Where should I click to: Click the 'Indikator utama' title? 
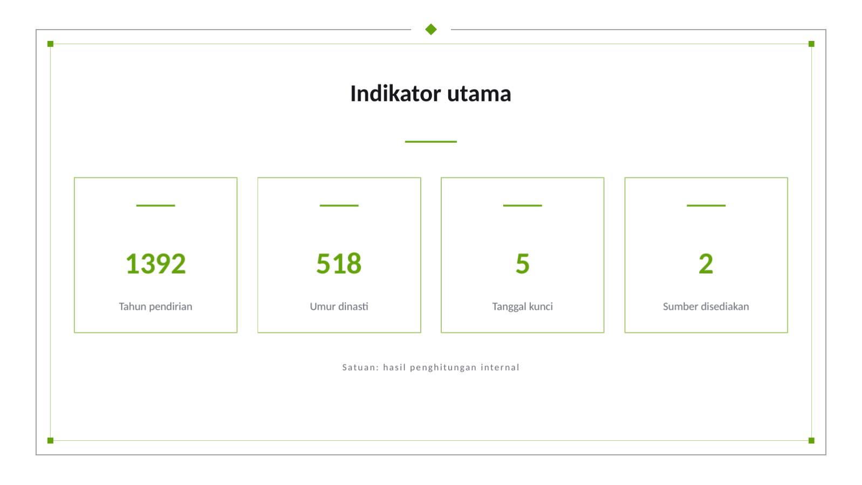[x=430, y=94]
